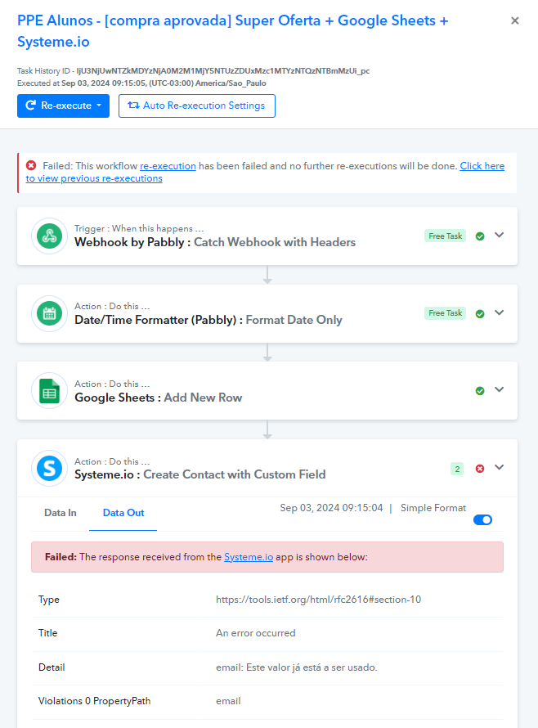The height and width of the screenshot is (728, 538).
Task: Click the Sep 03, 2024 09:15:04 step timestamp
Action: 331,508
